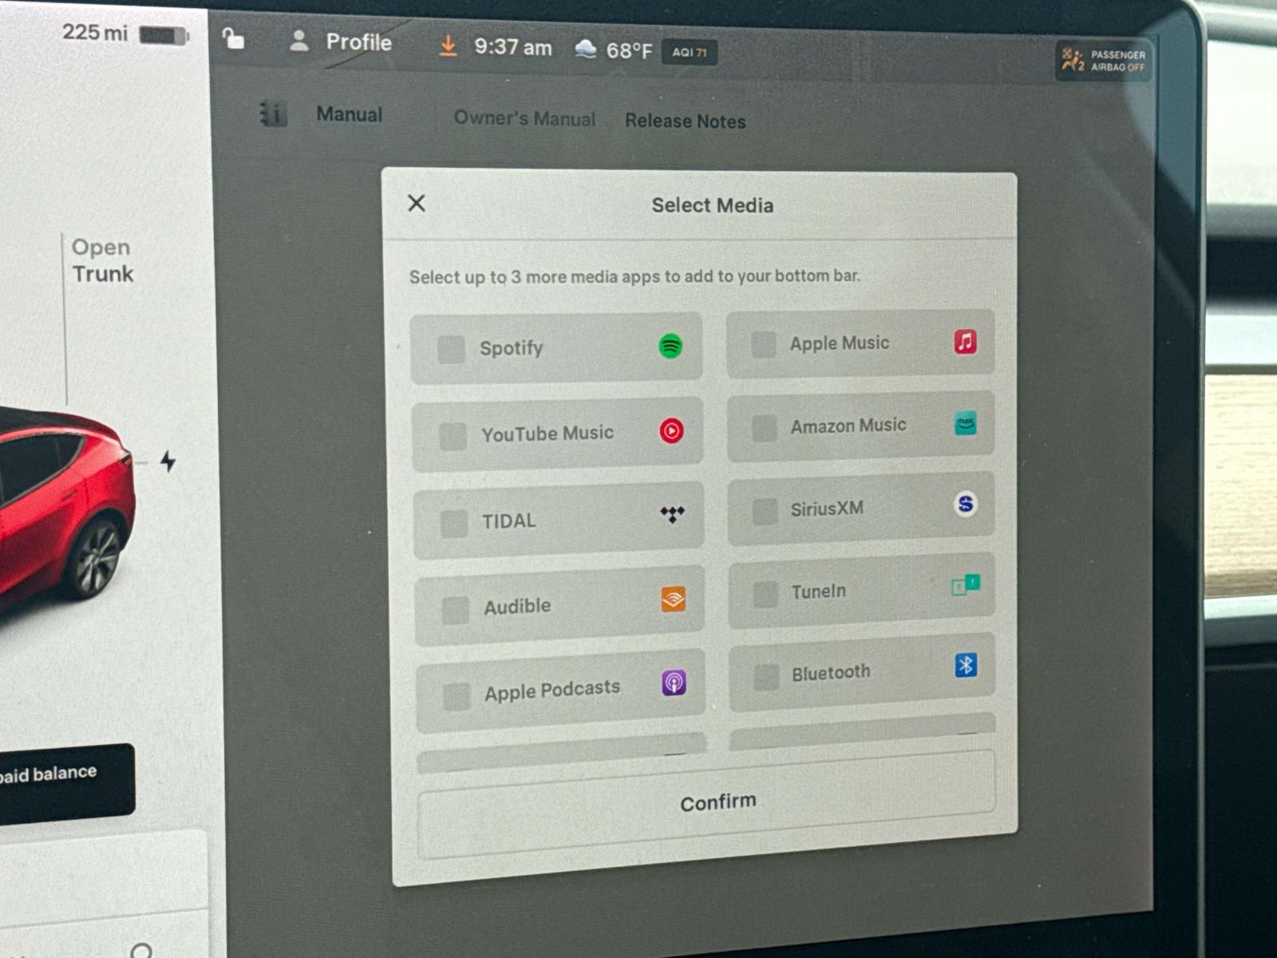Close the Select Media dialog
Screen dimensions: 1277x958
click(x=417, y=204)
